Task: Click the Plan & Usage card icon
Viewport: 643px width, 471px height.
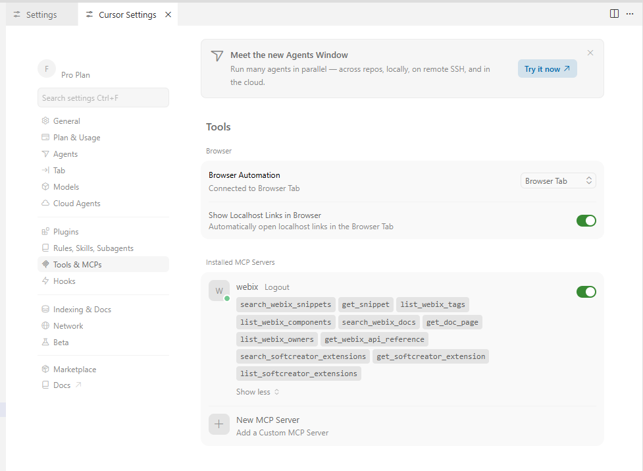Action: click(45, 137)
